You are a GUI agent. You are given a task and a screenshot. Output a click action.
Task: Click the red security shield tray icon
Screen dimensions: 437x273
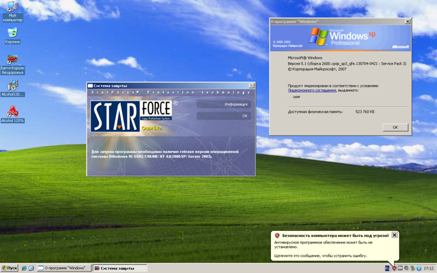pos(394,268)
